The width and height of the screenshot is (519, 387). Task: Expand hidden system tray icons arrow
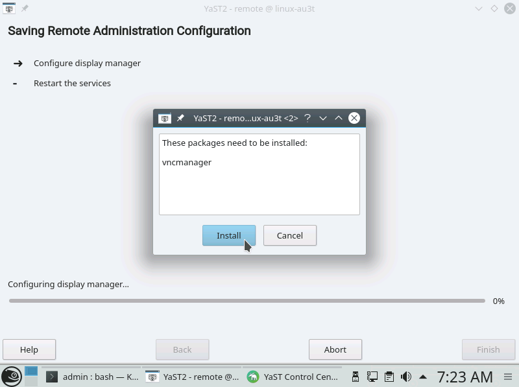click(x=423, y=377)
